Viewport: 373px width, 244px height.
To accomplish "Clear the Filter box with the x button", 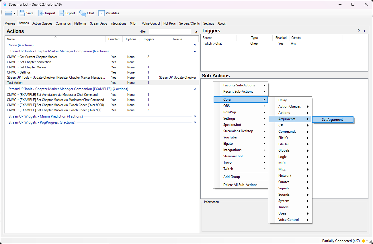I will click(196, 31).
